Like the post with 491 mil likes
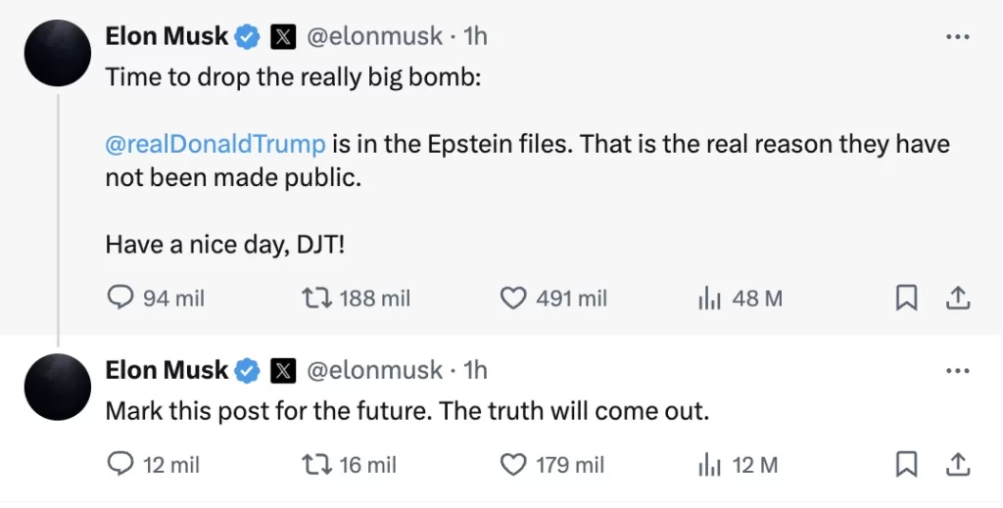Image resolution: width=1003 pixels, height=508 pixels. pyautogui.click(x=513, y=298)
